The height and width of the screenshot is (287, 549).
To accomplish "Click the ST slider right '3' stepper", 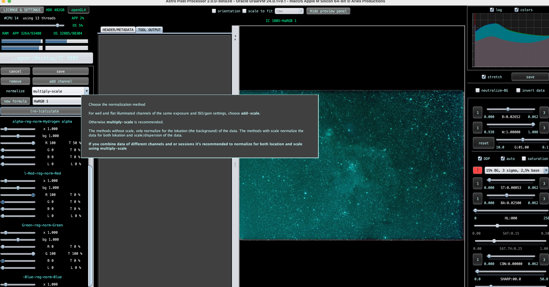I will [x=544, y=183].
